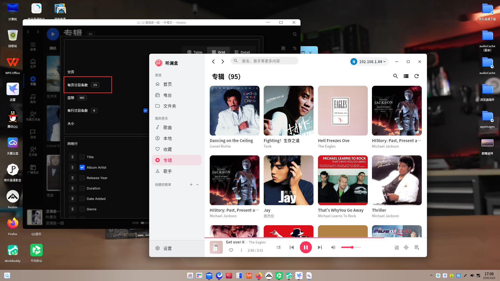
Task: Open 收藏 in the sidebar
Action: (x=177, y=149)
